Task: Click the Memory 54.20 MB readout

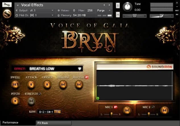Action: coord(79,15)
